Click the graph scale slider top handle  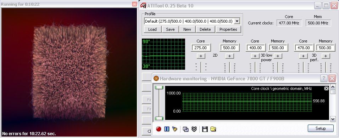point(160,87)
